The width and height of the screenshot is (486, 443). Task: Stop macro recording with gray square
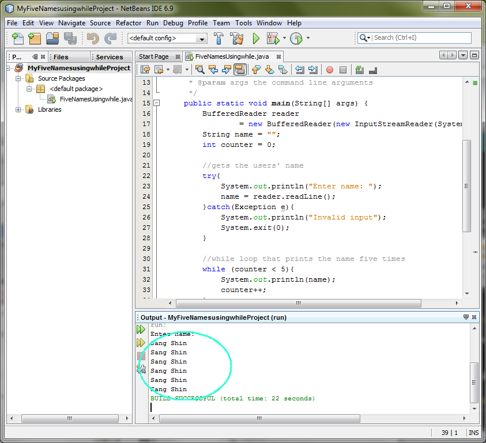click(x=343, y=70)
